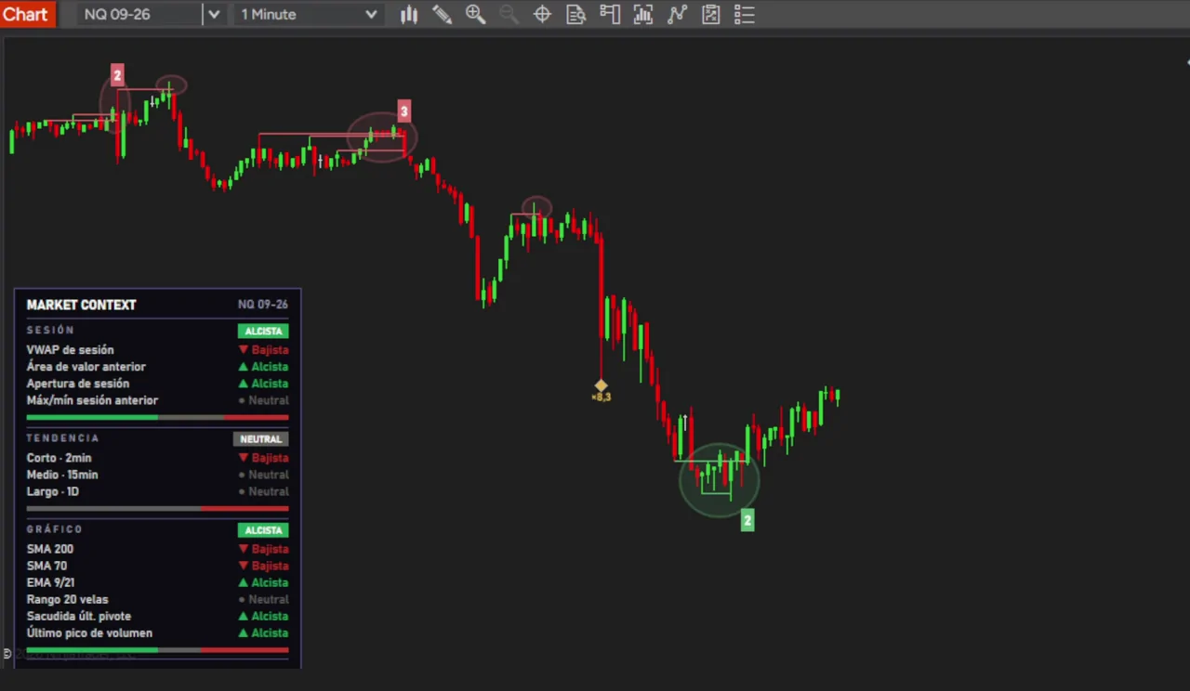Click NQ 09-26 in Market Context header
The height and width of the screenshot is (691, 1190).
[263, 305]
